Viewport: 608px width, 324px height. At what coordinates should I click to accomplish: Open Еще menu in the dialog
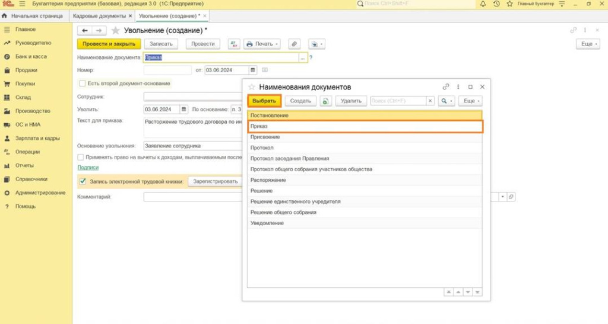click(471, 101)
